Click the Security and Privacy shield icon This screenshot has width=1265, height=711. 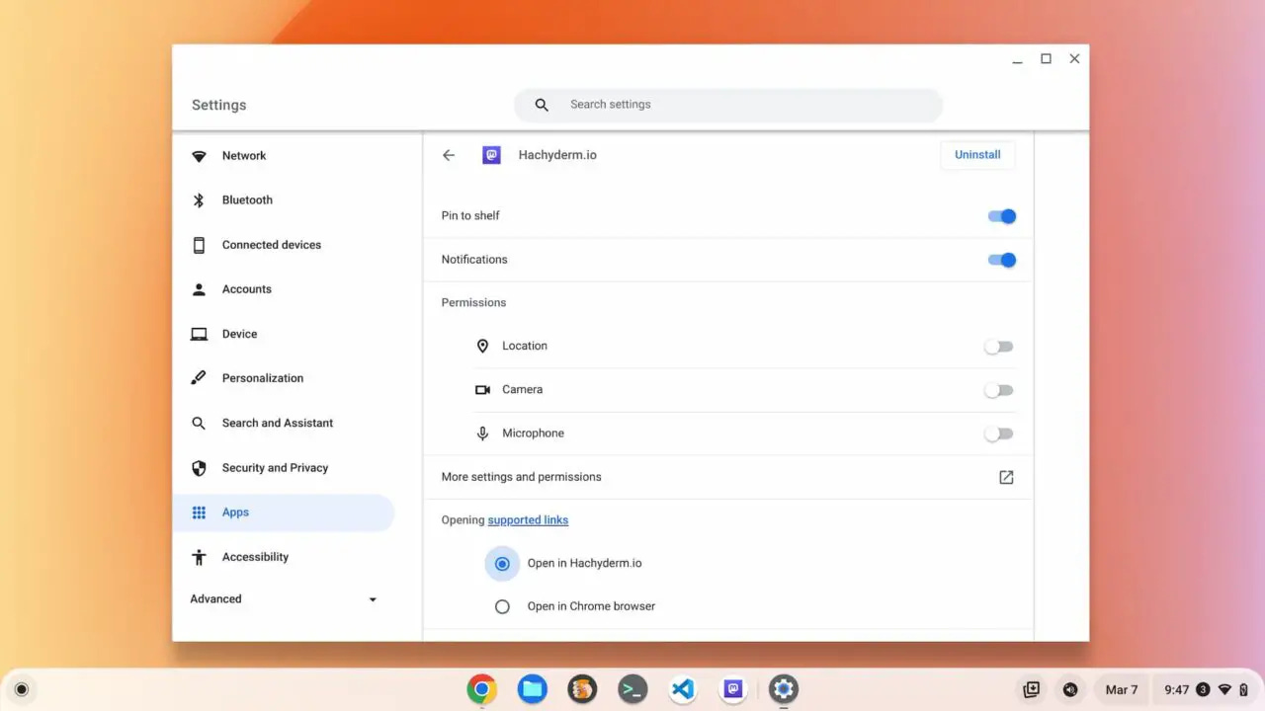pyautogui.click(x=199, y=468)
